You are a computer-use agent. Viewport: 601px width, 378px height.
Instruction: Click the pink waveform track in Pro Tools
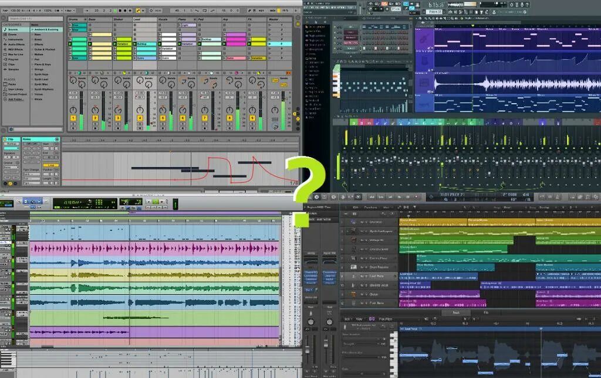tap(154, 248)
